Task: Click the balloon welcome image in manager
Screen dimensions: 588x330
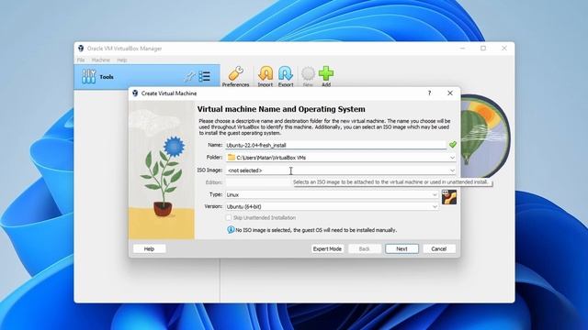Action: click(484, 137)
